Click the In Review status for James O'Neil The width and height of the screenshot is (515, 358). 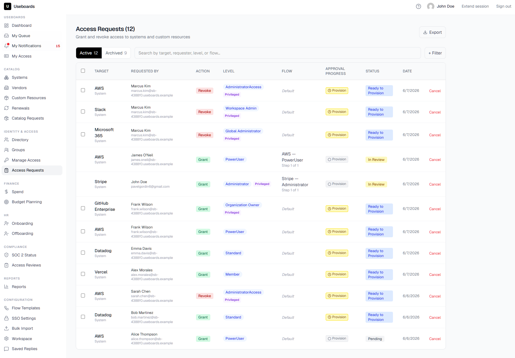(x=376, y=160)
